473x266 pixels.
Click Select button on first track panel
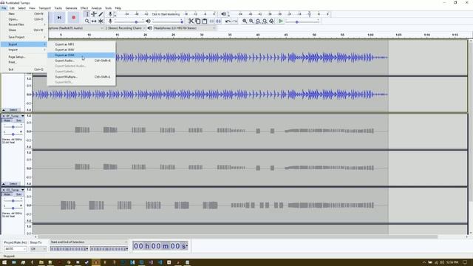(13, 110)
